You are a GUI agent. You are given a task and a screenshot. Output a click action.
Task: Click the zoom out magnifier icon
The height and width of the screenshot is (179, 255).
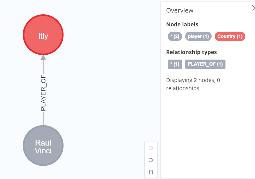tap(151, 160)
